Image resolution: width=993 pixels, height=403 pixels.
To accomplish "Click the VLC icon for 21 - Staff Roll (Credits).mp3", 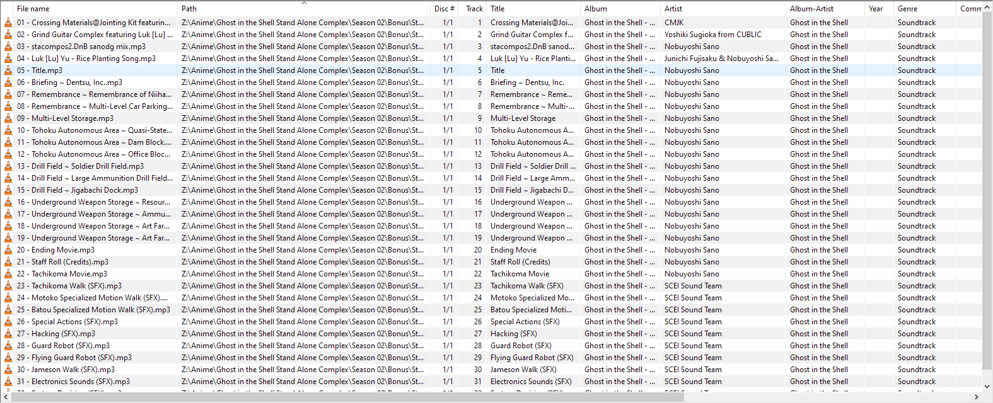I will [8, 261].
